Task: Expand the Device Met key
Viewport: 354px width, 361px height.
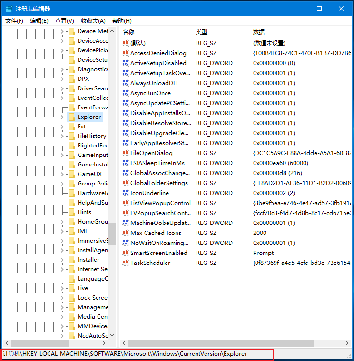Action: 62,31
